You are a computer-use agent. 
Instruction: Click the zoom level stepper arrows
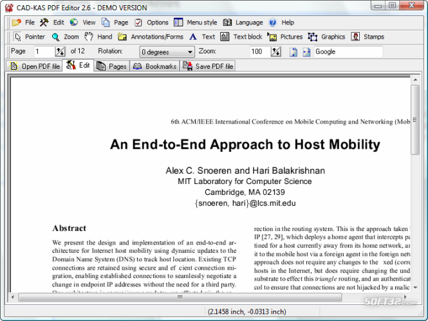(x=276, y=51)
